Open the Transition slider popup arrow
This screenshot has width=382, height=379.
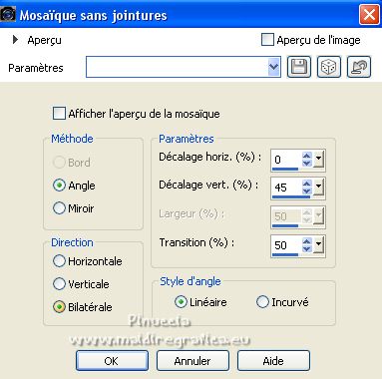[318, 245]
